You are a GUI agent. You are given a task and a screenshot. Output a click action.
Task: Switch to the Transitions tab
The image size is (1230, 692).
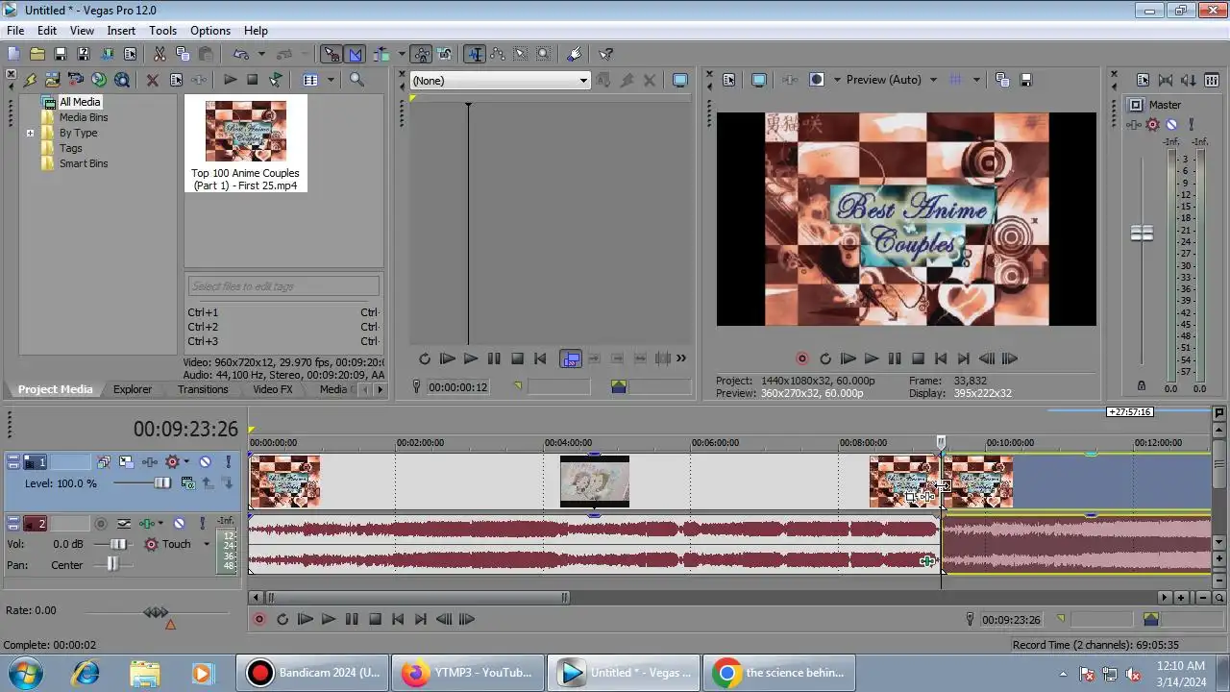click(203, 389)
